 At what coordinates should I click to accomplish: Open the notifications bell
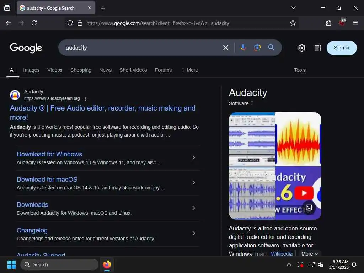pos(354,264)
